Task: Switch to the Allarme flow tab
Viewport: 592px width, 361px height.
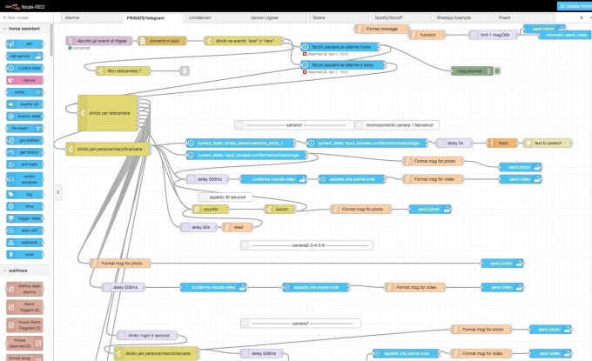Action: coord(91,17)
